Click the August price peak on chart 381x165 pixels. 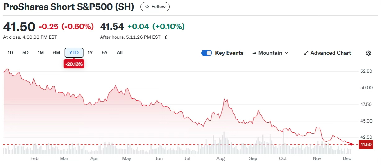[x=224, y=99]
